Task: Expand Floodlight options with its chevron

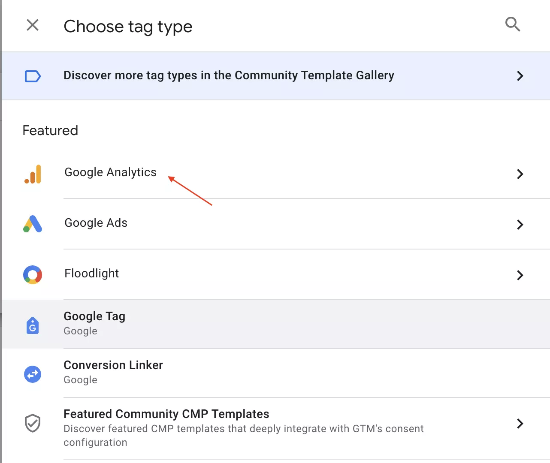Action: (520, 275)
